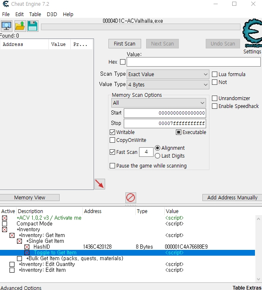Open the Edit menu
Viewport: 262px width, 290px height.
pos(19,14)
